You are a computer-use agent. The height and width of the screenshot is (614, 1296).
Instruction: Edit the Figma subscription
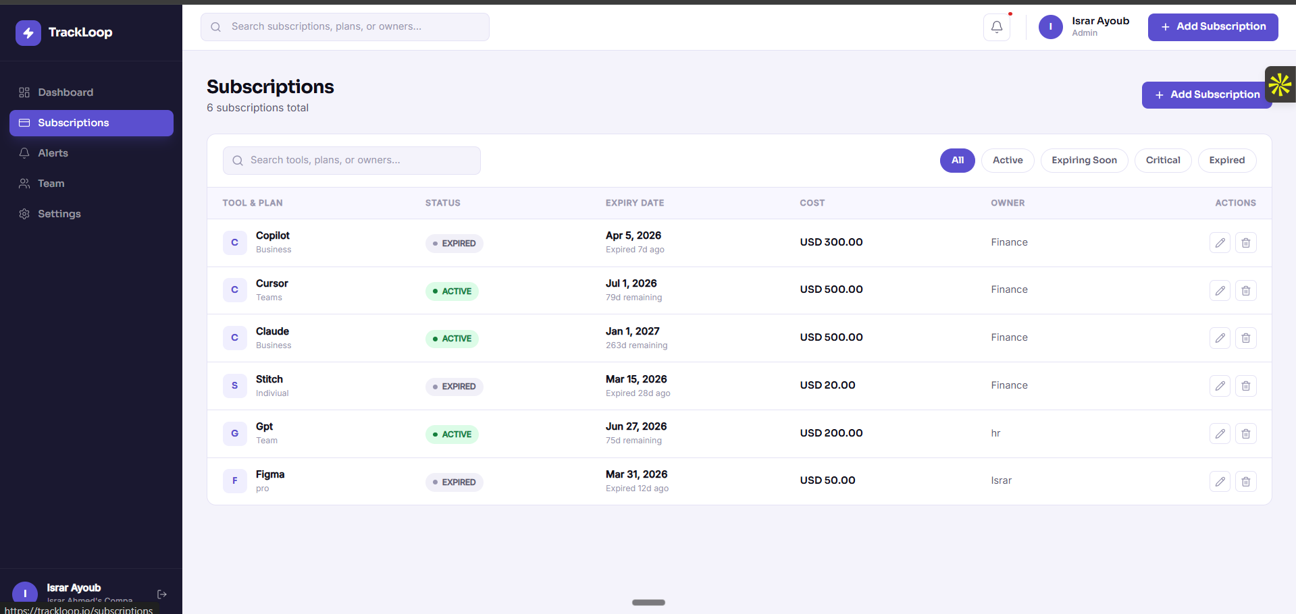click(x=1220, y=482)
